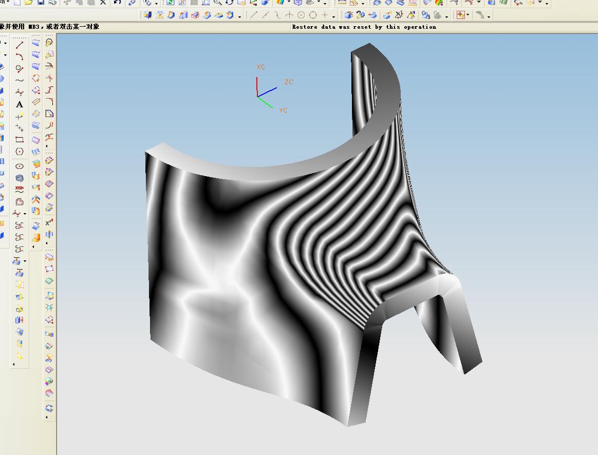Click the XC axis label

pos(261,67)
